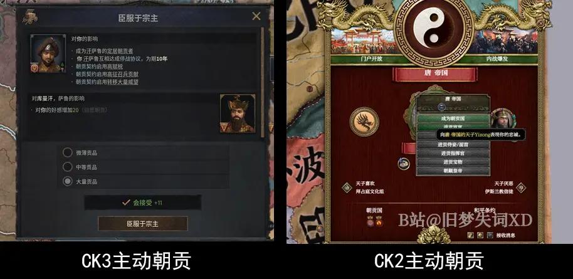Viewport: 573px width, 279px height.
Task: Click the dragon seal medallion icon
Action: (x=364, y=122)
